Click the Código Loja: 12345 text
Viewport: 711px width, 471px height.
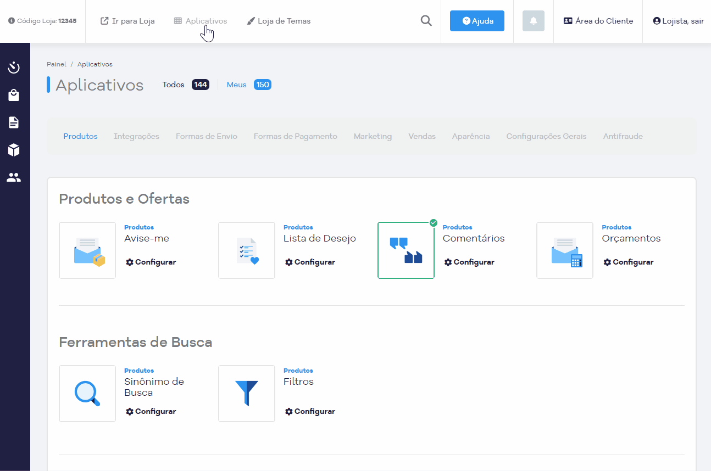47,21
